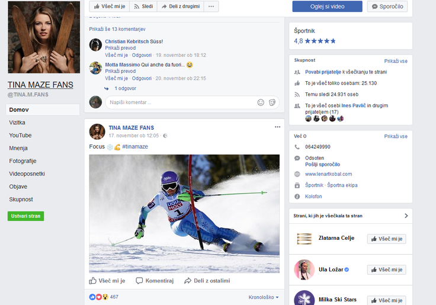Click the 4,8 star rating
The height and width of the screenshot is (305, 436).
[x=315, y=41]
